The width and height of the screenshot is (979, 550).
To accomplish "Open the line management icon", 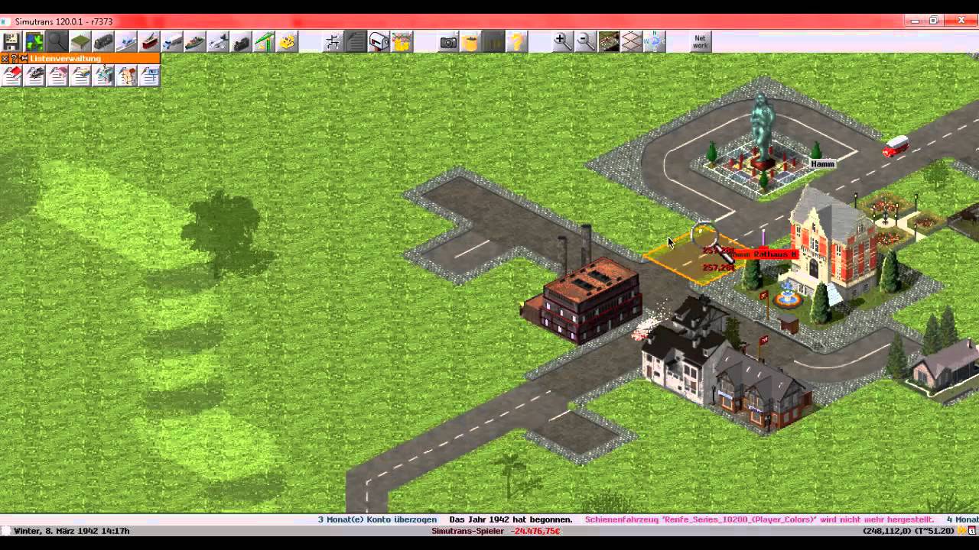I will tap(333, 41).
